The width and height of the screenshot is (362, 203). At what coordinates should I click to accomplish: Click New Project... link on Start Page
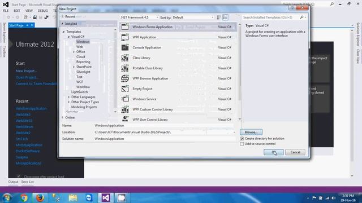[27, 71]
